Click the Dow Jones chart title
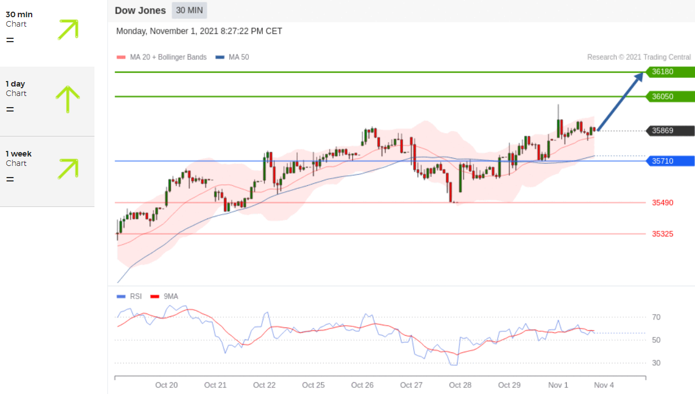The image size is (695, 394). click(140, 11)
